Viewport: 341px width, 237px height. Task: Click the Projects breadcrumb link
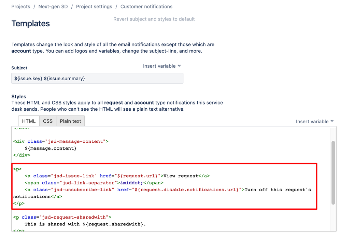21,6
